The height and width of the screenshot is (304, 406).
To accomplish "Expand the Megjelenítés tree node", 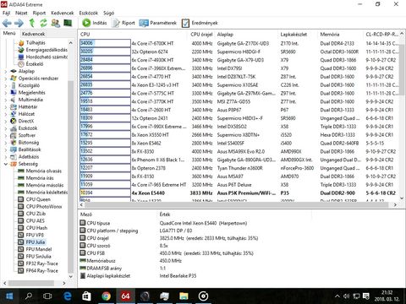I will pos(6,93).
